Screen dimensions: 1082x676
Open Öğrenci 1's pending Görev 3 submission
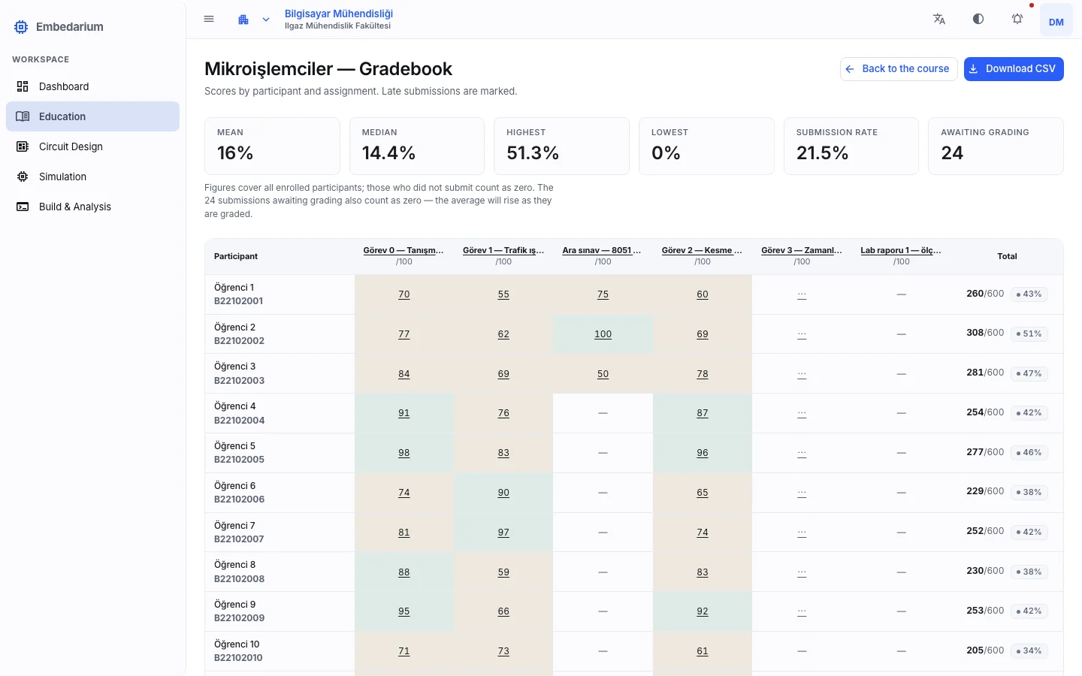802,294
